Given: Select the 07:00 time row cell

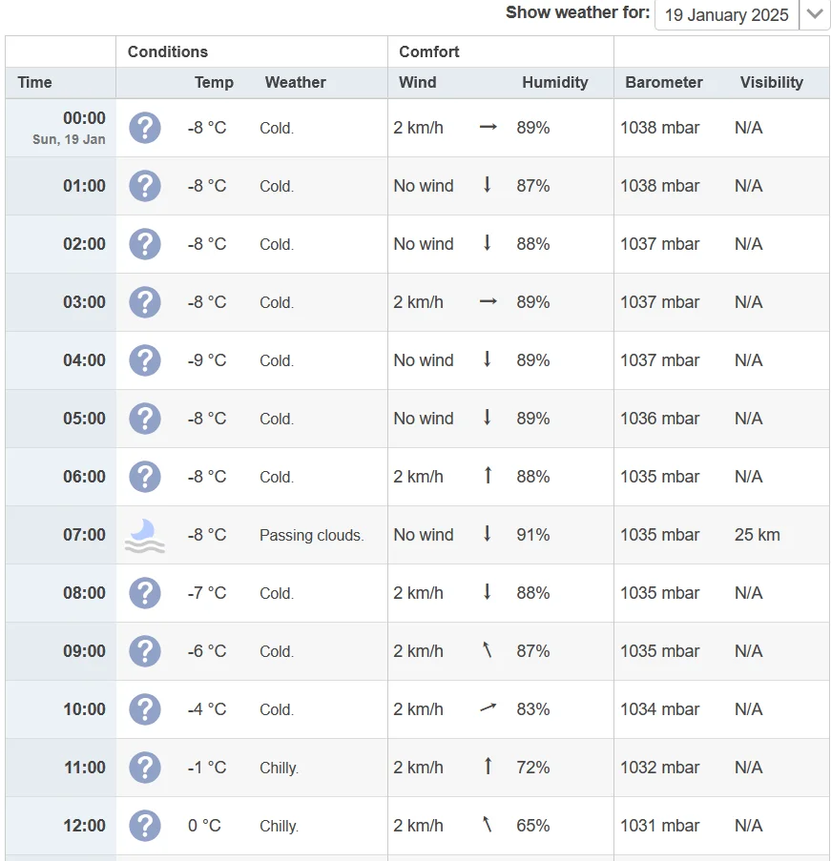Looking at the screenshot, I should [x=84, y=535].
